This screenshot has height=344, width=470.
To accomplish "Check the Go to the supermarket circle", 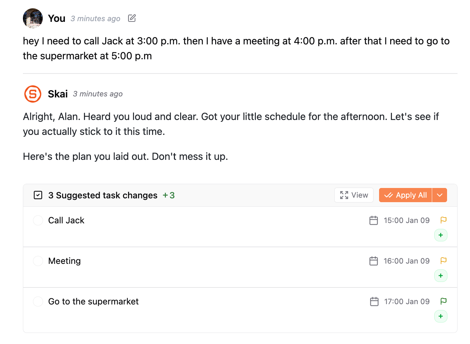I will pyautogui.click(x=38, y=302).
